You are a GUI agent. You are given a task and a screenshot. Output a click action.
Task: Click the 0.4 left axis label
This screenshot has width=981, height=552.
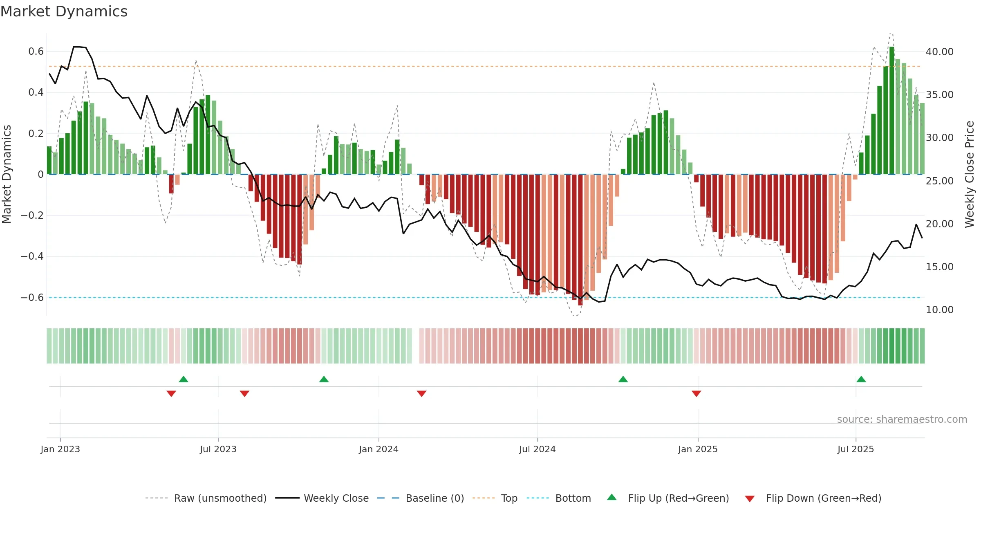36,92
